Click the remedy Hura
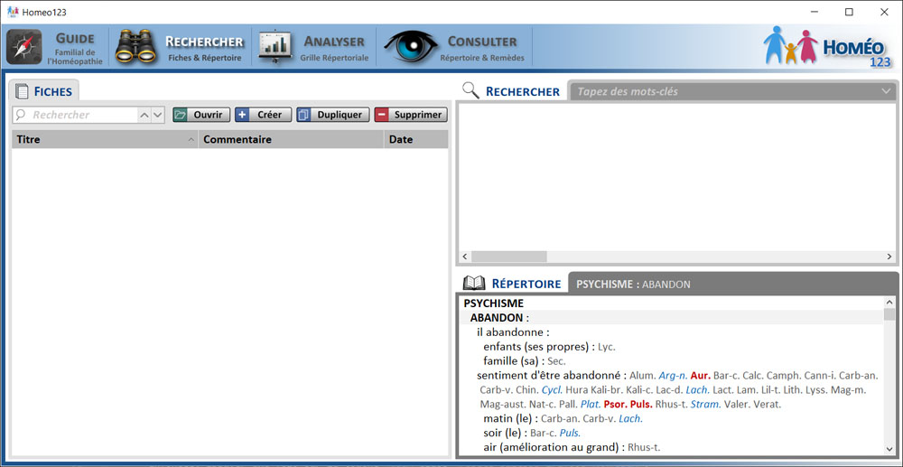This screenshot has width=903, height=467. [x=576, y=390]
